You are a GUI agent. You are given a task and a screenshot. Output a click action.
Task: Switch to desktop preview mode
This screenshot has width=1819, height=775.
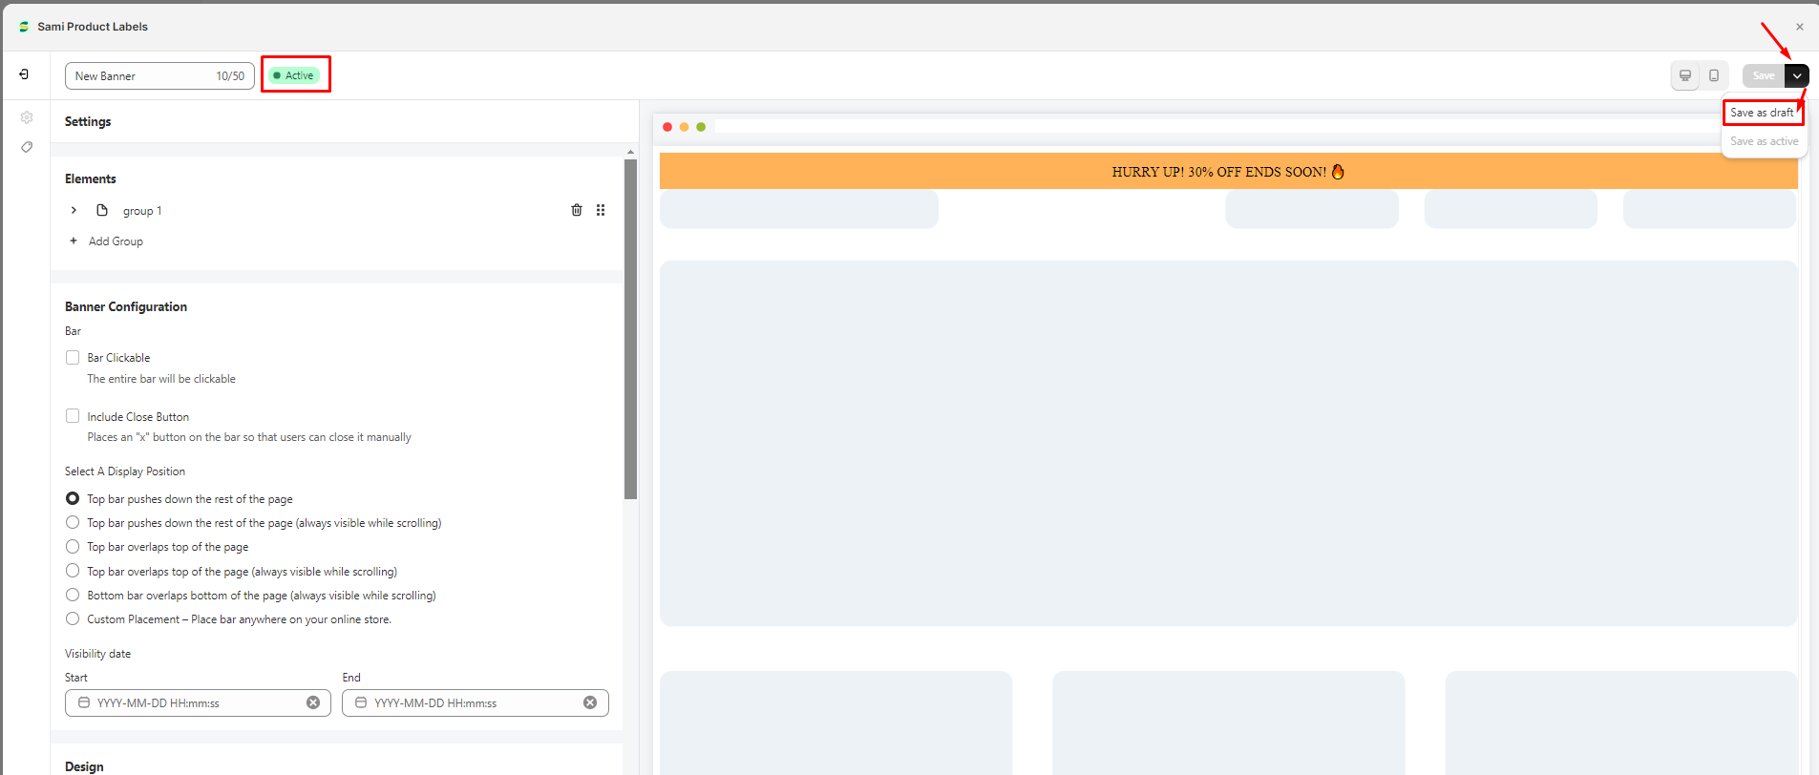(1685, 75)
